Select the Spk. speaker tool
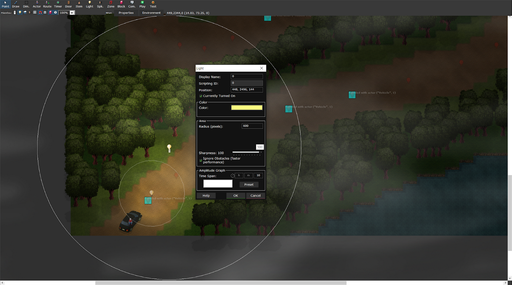The image size is (512, 285). [100, 4]
